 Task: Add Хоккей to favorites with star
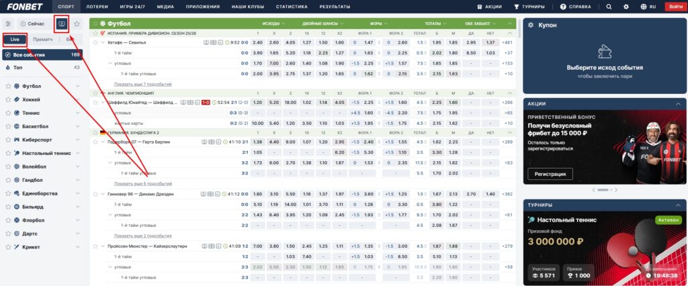click(8, 99)
